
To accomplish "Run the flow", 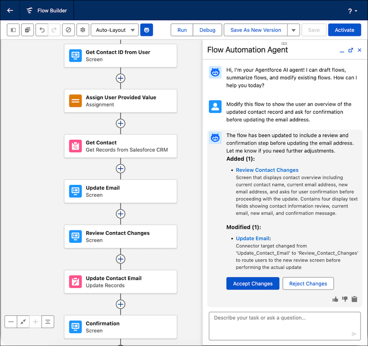I will click(182, 30).
